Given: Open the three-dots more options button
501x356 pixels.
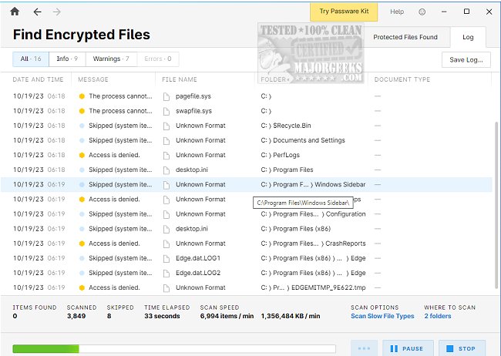Looking at the screenshot, I should coord(364,348).
